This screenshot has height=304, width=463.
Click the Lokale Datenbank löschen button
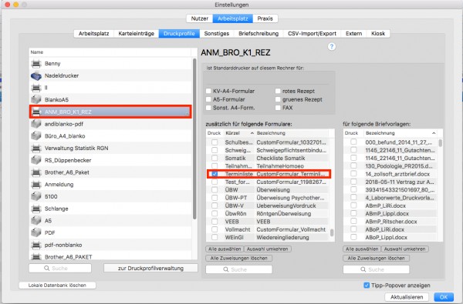(x=57, y=286)
